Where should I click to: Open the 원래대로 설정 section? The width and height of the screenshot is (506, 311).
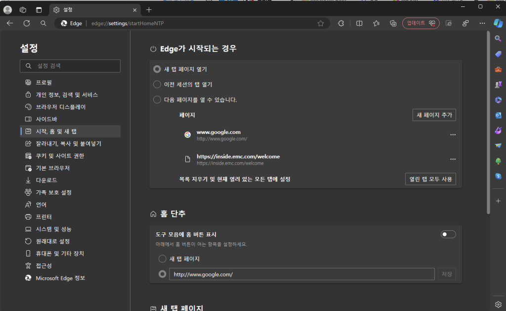70,241
